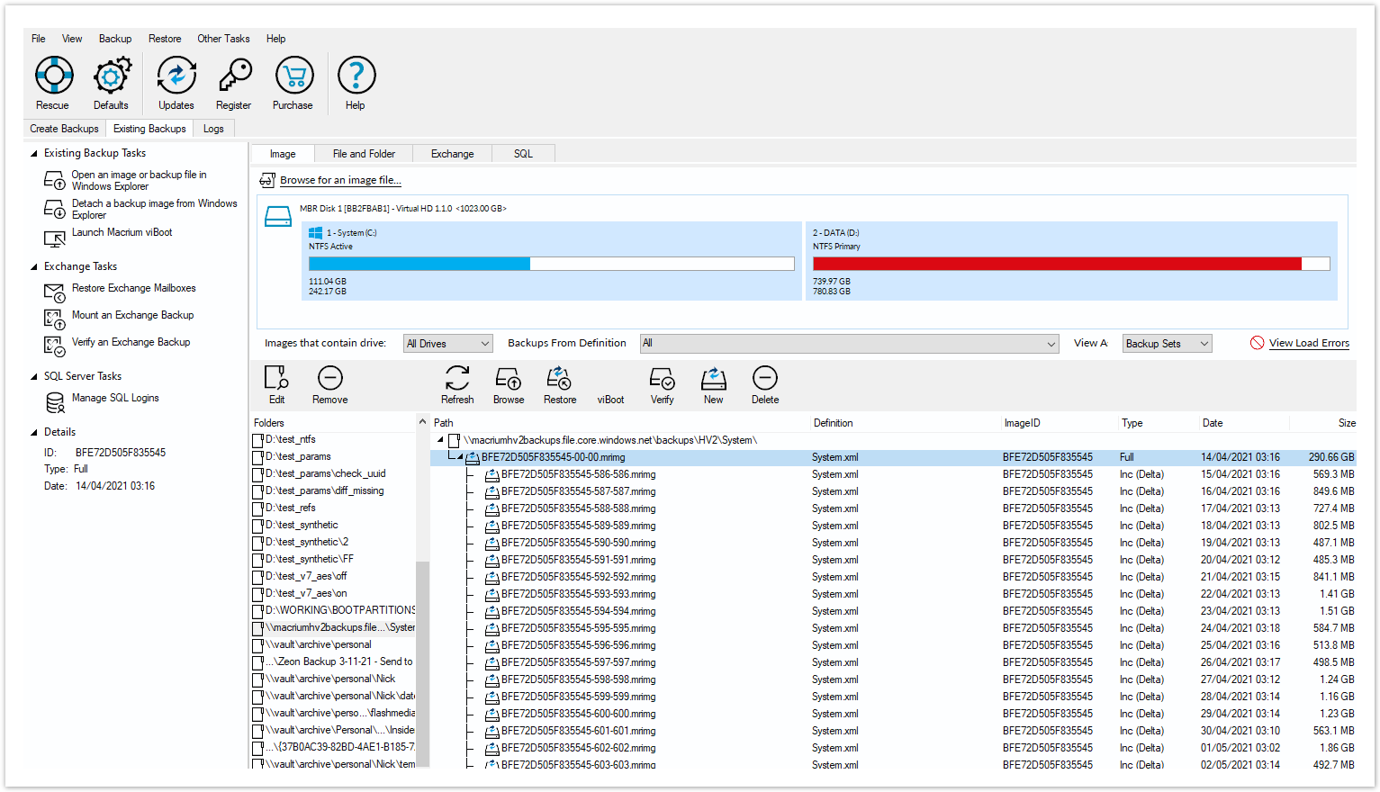Collapse the macriumhv2backups path node
Viewport: 1380px width, 792px height.
click(x=441, y=440)
